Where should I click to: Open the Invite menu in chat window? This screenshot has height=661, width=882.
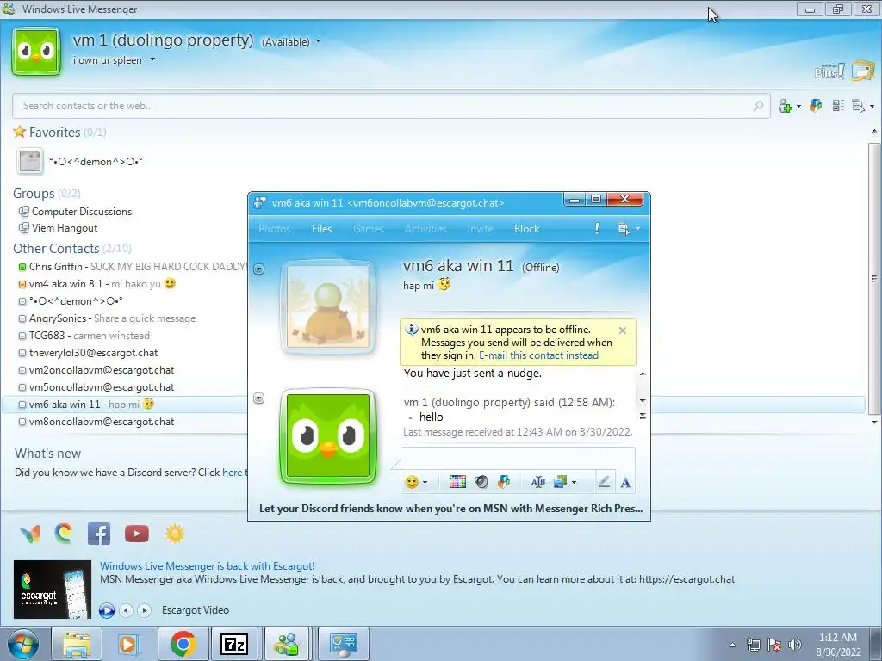click(480, 229)
